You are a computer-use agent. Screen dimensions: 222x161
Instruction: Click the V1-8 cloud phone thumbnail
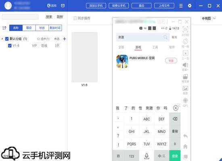coord(84,57)
